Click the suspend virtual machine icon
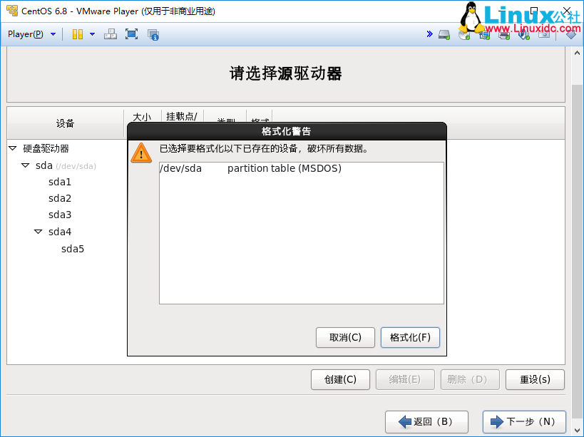Viewport: 584px width, 437px height. point(77,34)
